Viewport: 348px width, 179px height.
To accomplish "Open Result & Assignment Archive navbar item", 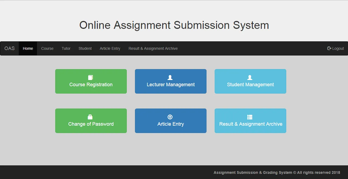I will click(x=153, y=48).
